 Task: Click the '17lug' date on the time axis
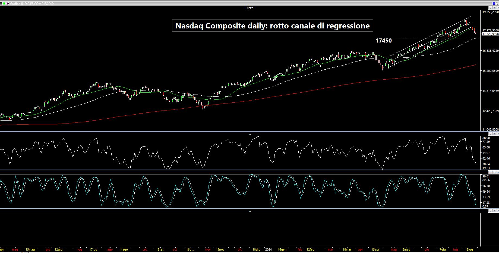click(93, 249)
